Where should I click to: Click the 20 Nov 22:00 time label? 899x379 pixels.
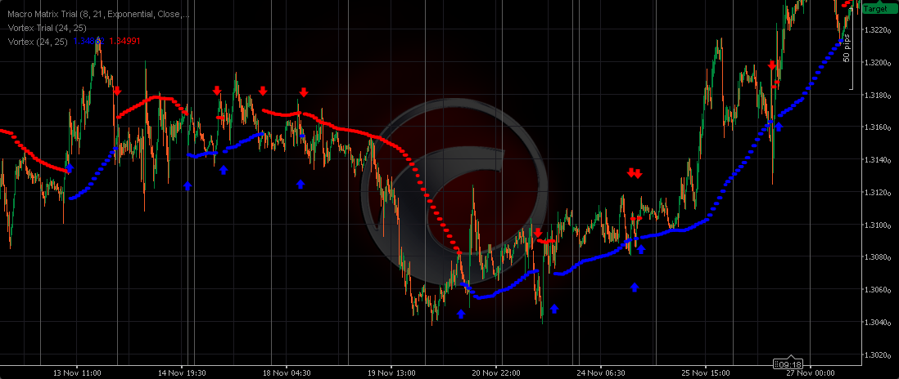pyautogui.click(x=497, y=372)
